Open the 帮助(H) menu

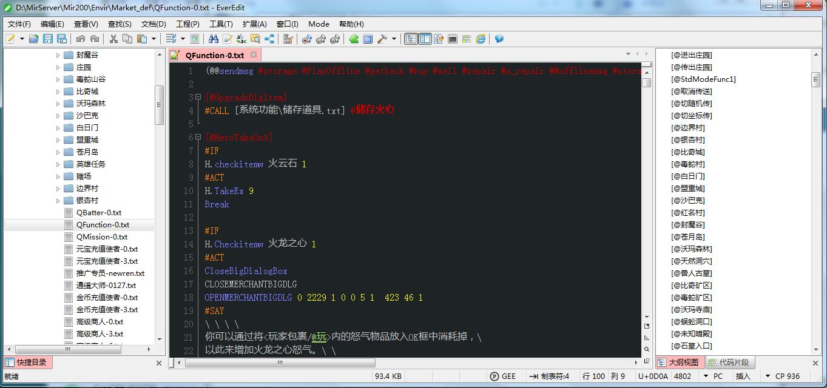click(x=351, y=24)
